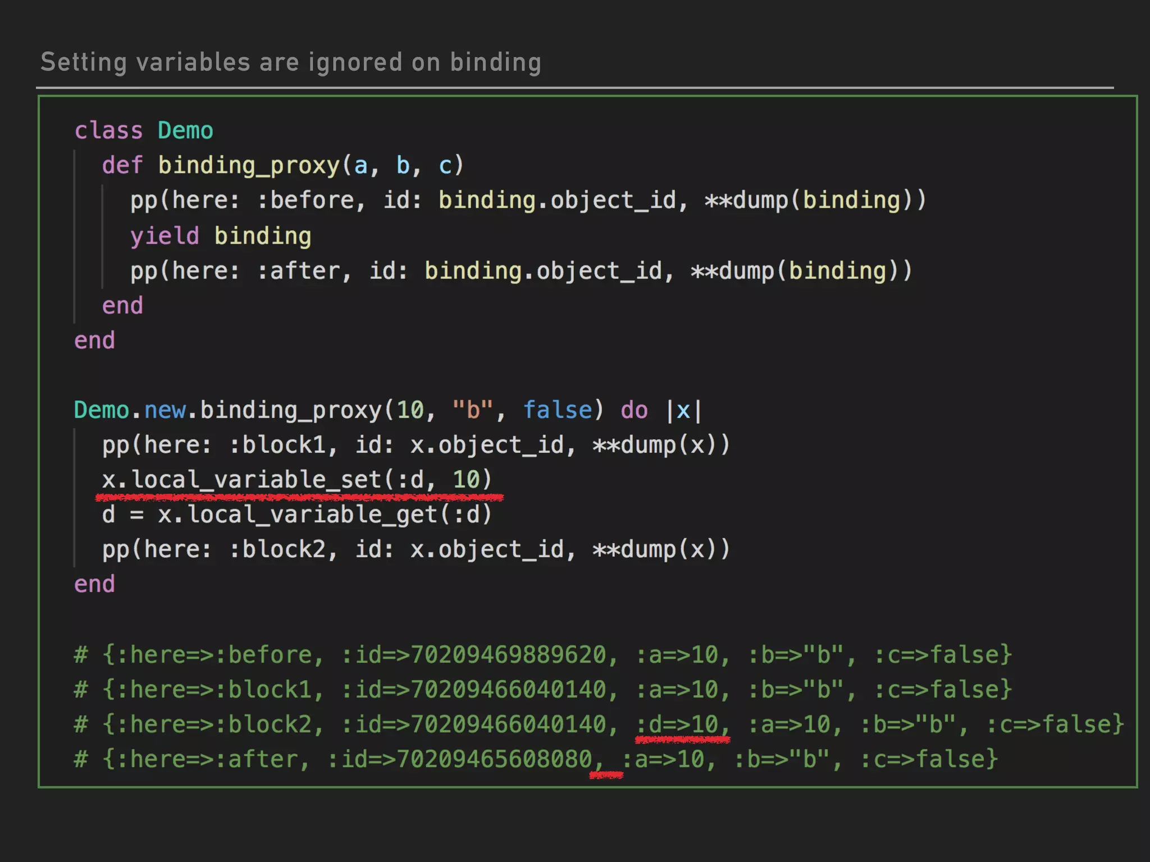Click the 'false' argument in the binding_proxy call
Viewport: 1150px width, 862px height.
coord(557,410)
